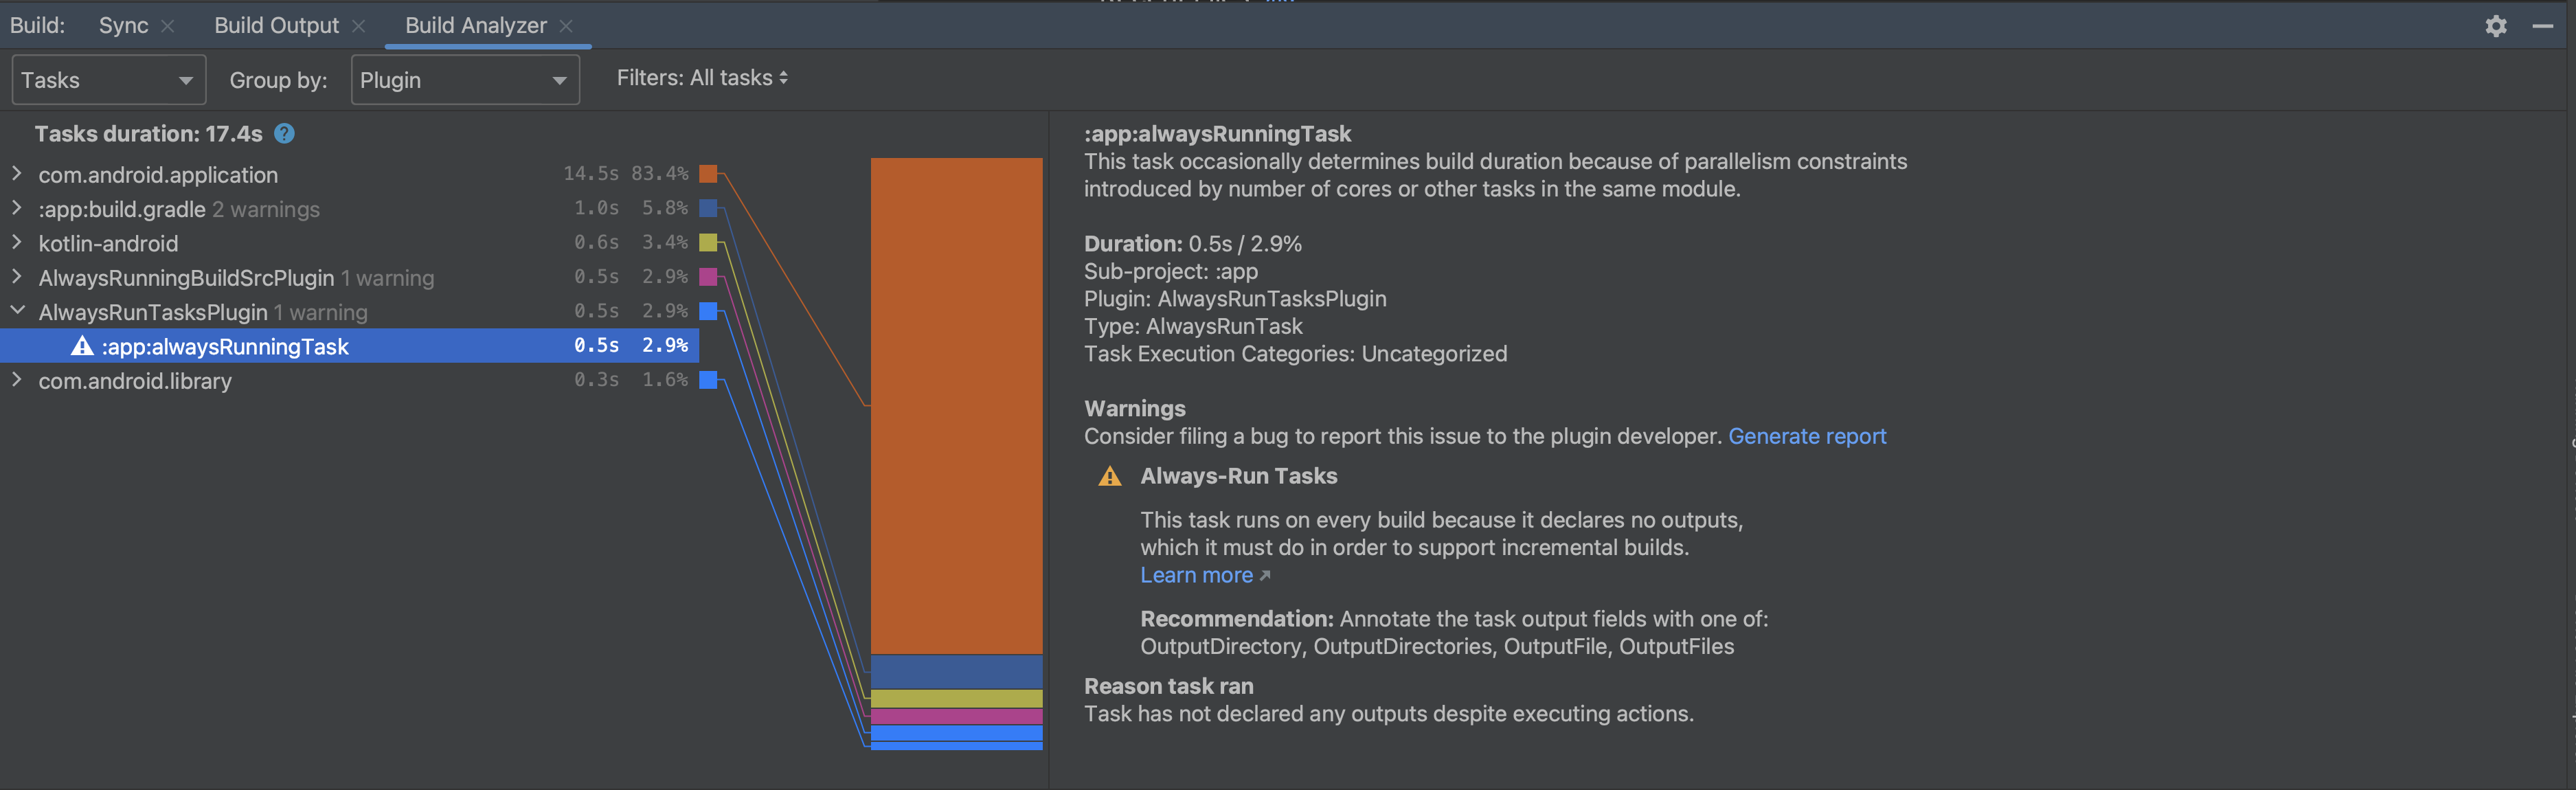Viewport: 2576px width, 790px height.
Task: Expand the kotlin-android plugin node
Action: click(17, 243)
